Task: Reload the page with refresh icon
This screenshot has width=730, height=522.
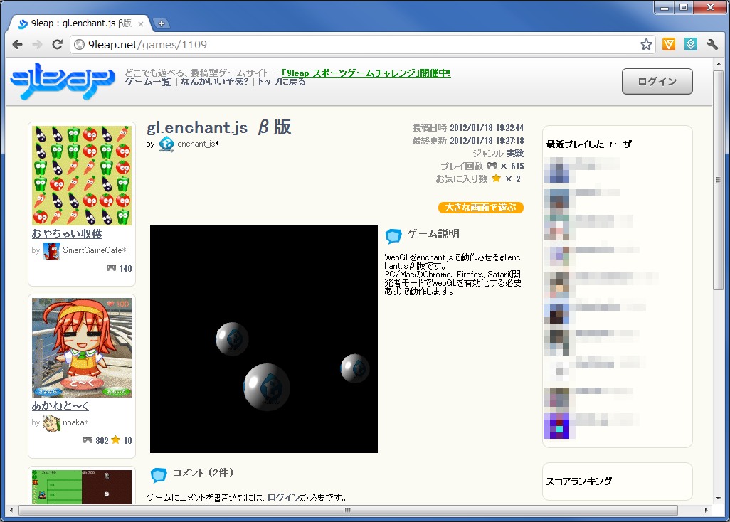Action: pyautogui.click(x=57, y=44)
